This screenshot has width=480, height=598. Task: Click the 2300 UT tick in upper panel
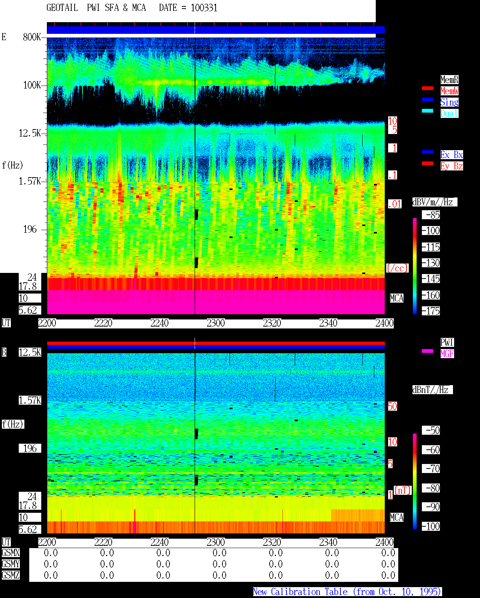(216, 323)
